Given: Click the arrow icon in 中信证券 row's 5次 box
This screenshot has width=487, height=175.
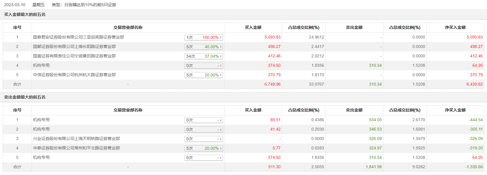Looking at the screenshot, I should (x=221, y=75).
